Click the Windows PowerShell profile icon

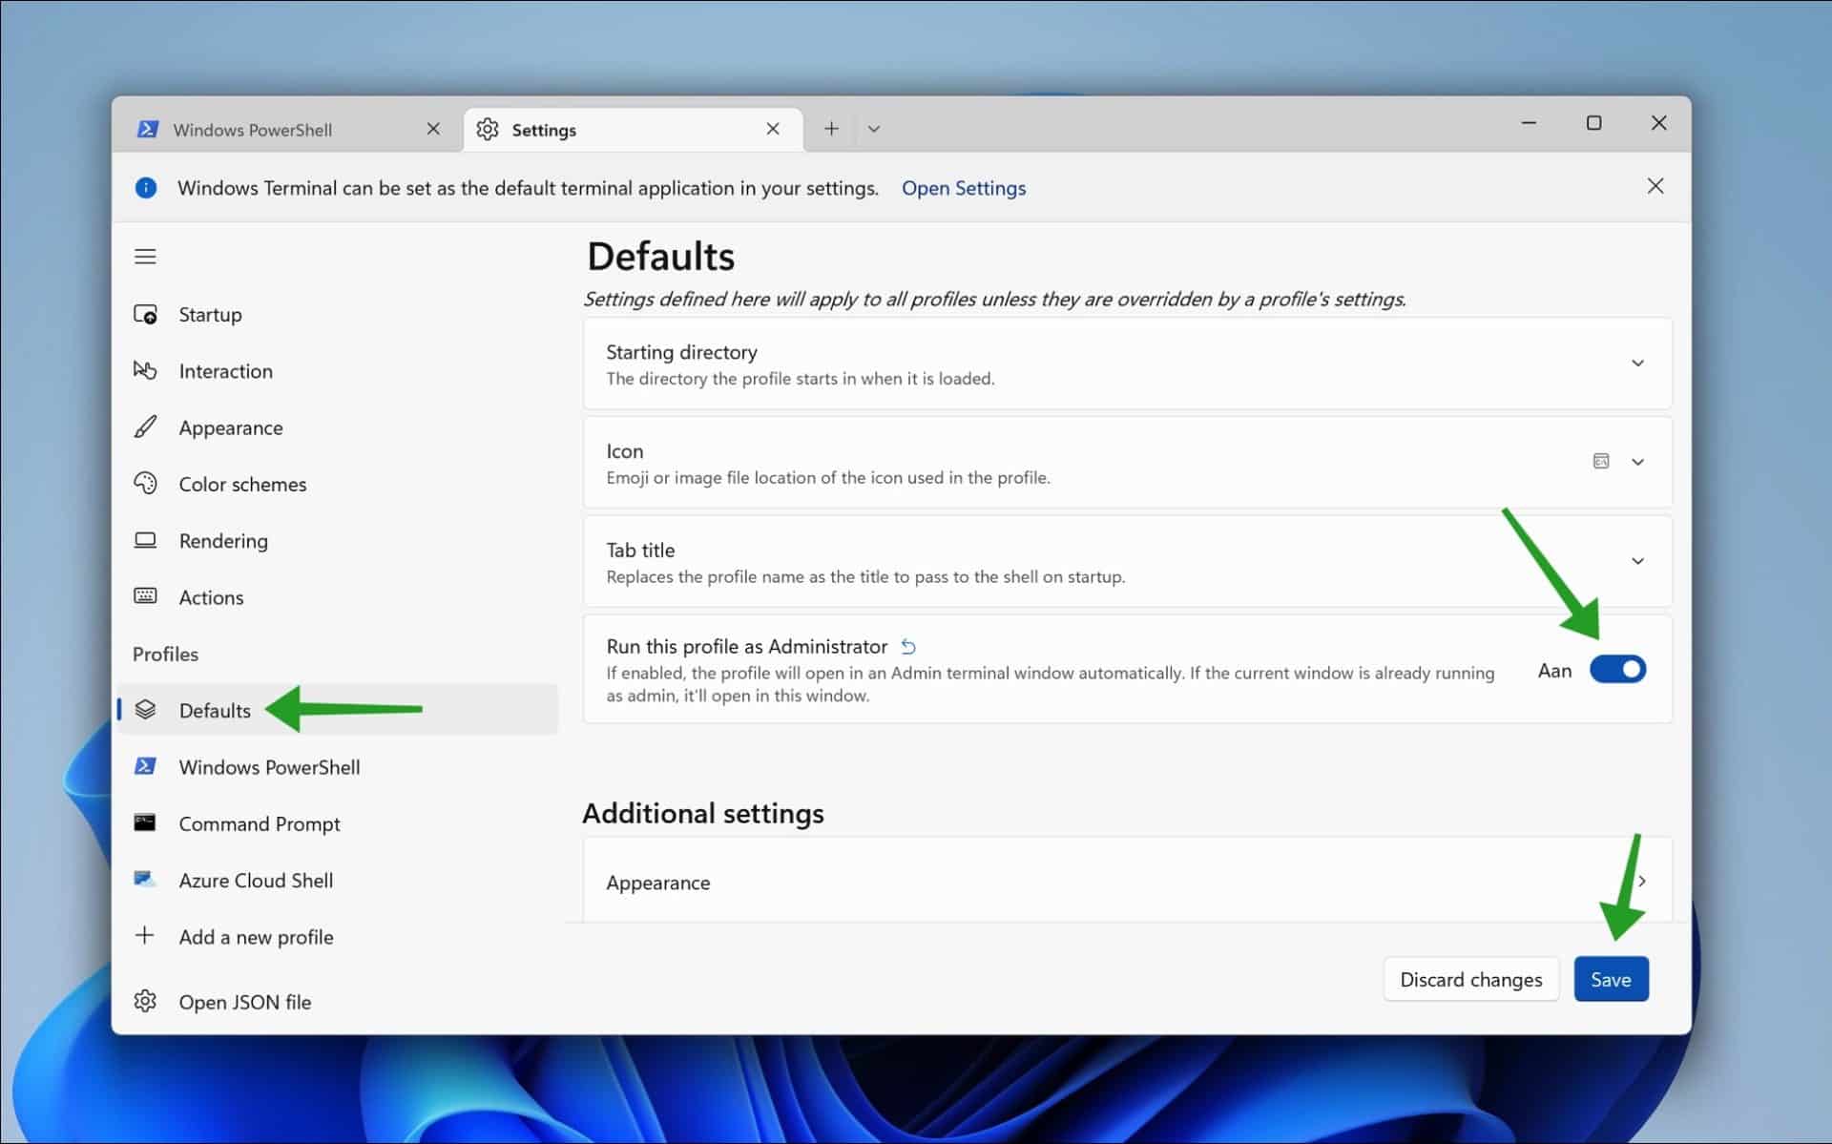[145, 766]
